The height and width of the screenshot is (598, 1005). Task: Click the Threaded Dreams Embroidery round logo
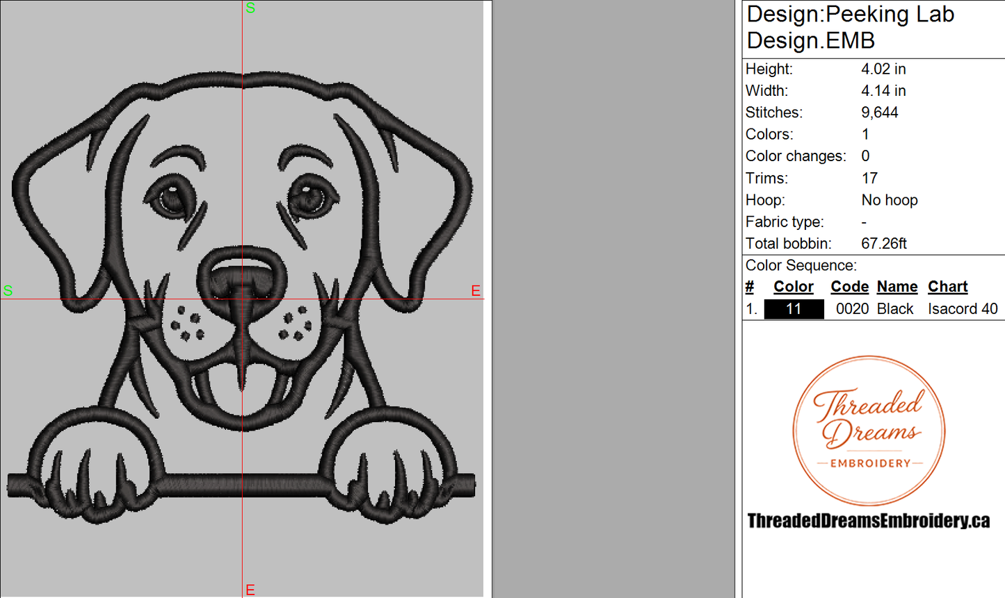(x=869, y=431)
